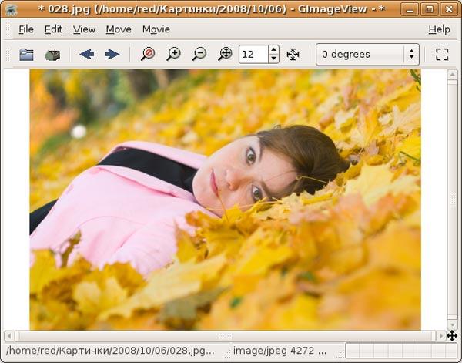Click the GImageView icon in the title bar
462x363 pixels.
point(12,10)
